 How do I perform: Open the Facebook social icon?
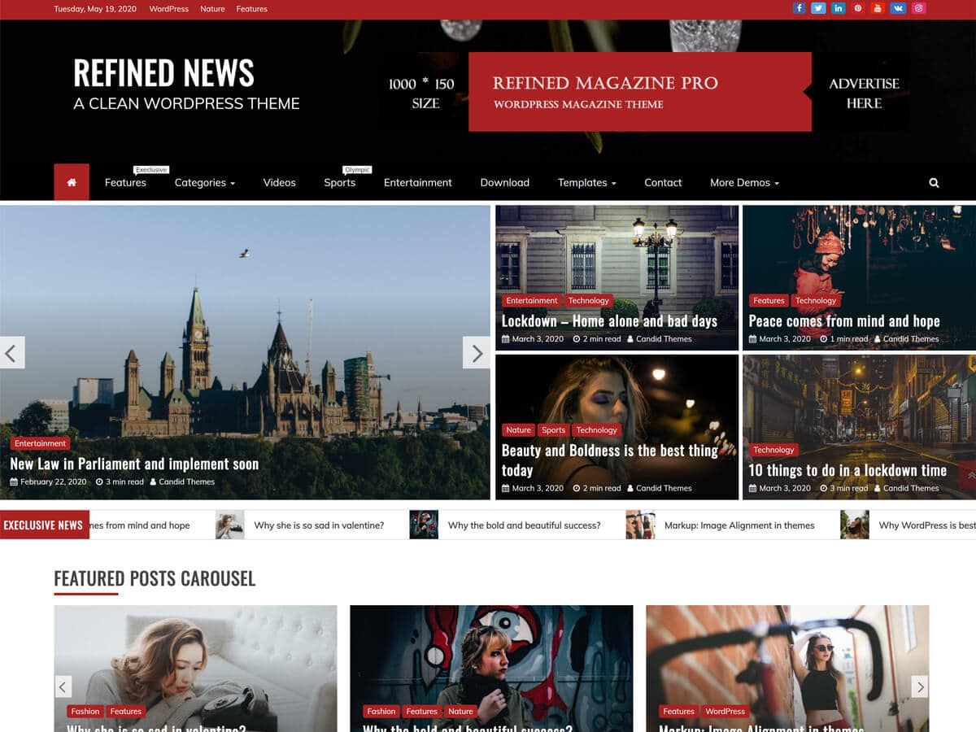[x=799, y=9]
